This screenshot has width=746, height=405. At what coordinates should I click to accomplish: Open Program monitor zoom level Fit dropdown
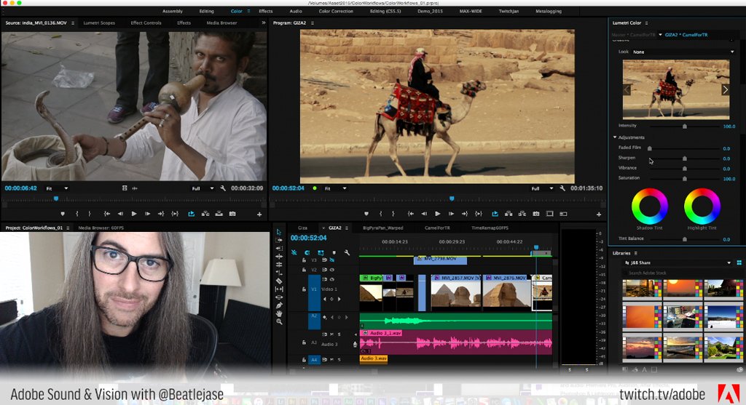(335, 188)
